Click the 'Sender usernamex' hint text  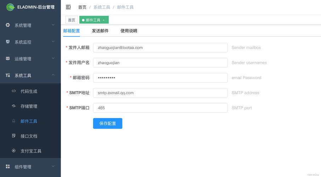(249, 63)
